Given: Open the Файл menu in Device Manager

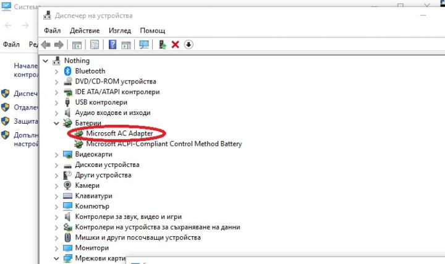Looking at the screenshot, I should click(52, 30).
